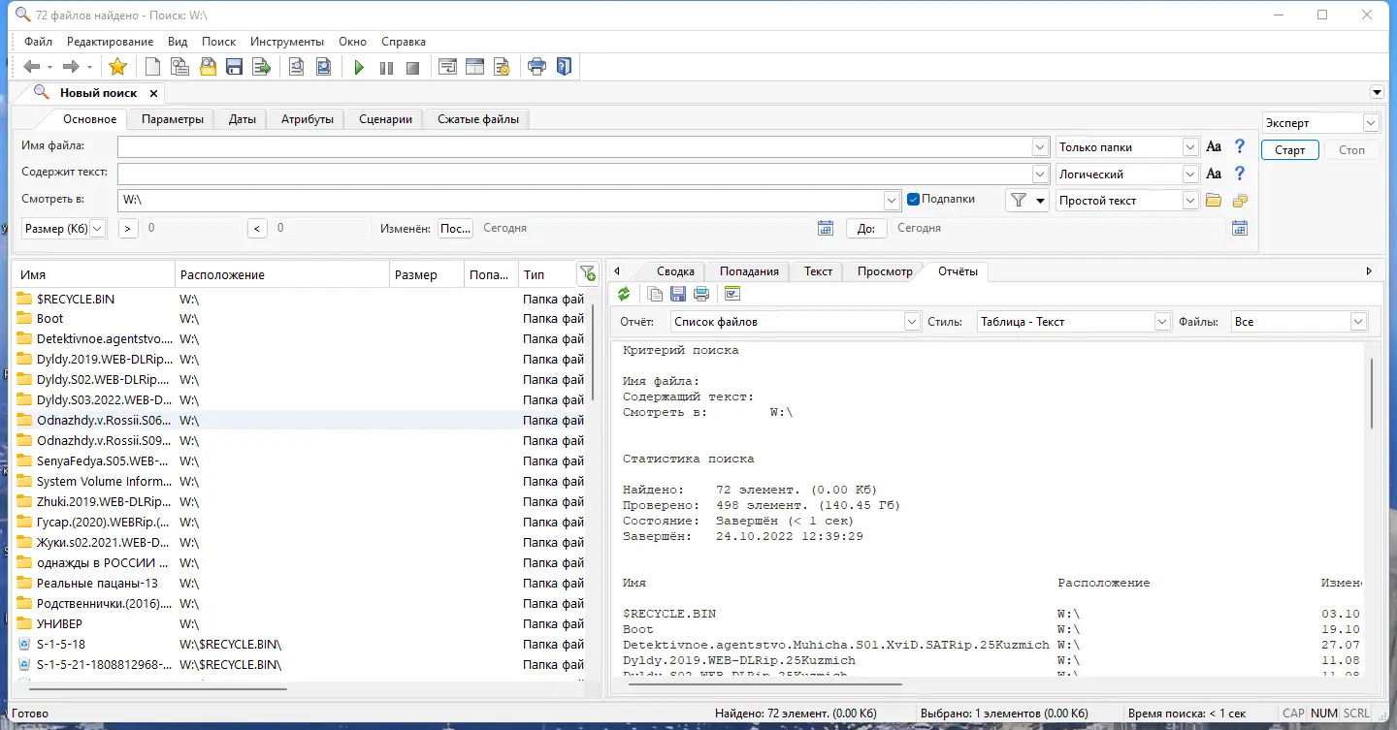Screen dimensions: 1397x730
Task: Expand the Содержит текст history dropdown
Action: pos(1039,175)
